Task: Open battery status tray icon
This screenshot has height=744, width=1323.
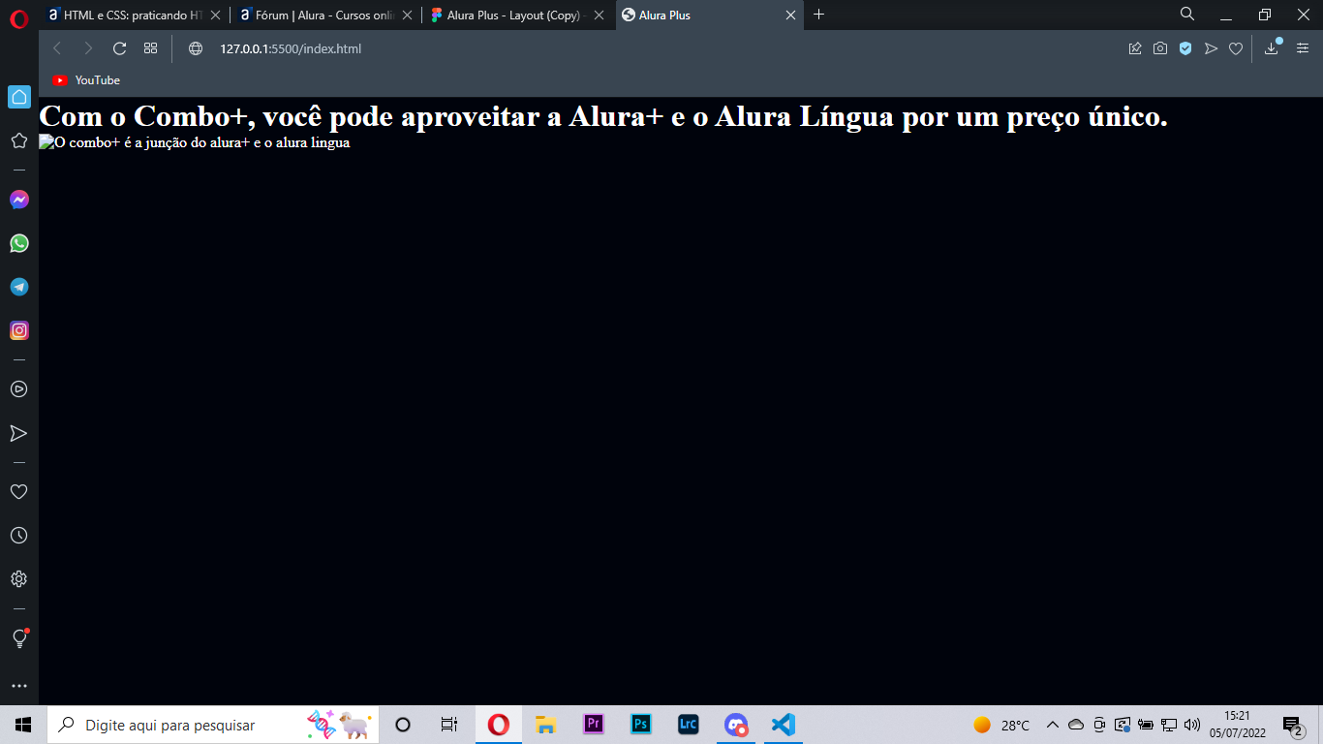Action: pyautogui.click(x=1146, y=725)
